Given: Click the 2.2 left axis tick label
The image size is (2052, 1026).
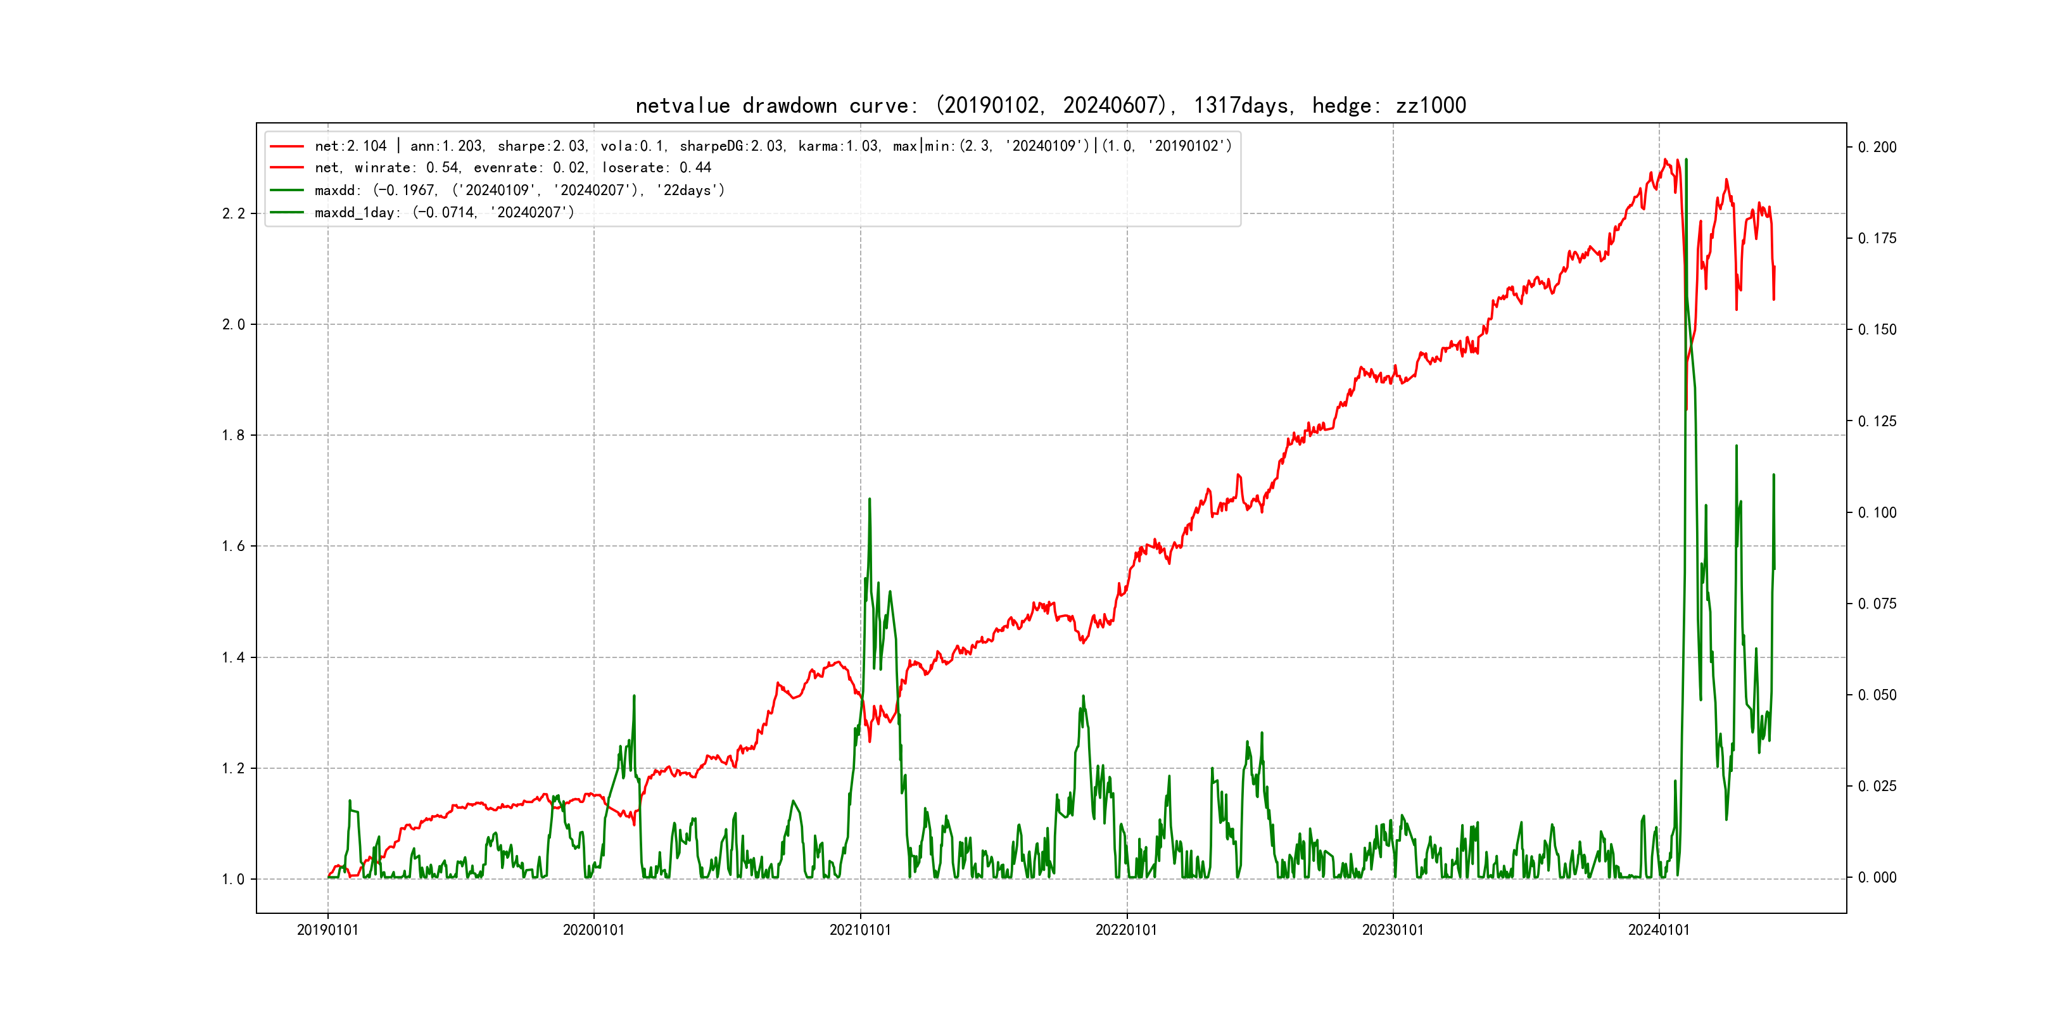Looking at the screenshot, I should pos(234,213).
